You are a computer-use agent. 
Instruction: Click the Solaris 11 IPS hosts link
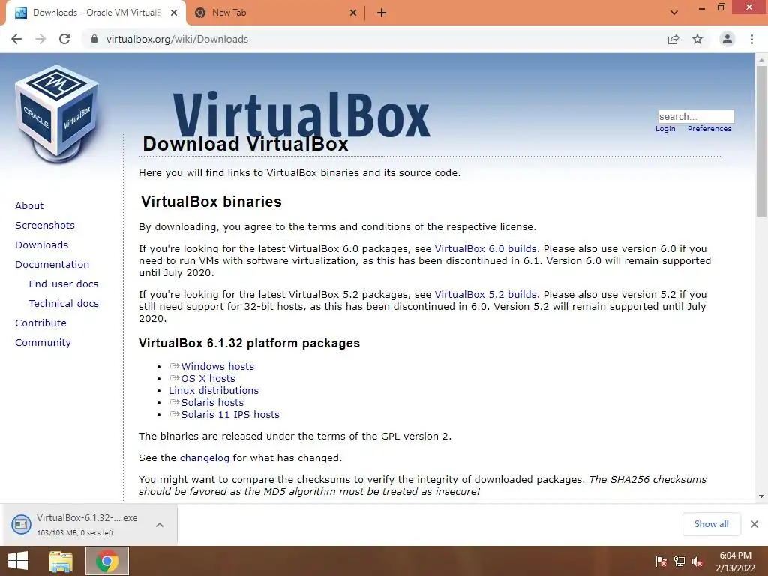(x=230, y=414)
